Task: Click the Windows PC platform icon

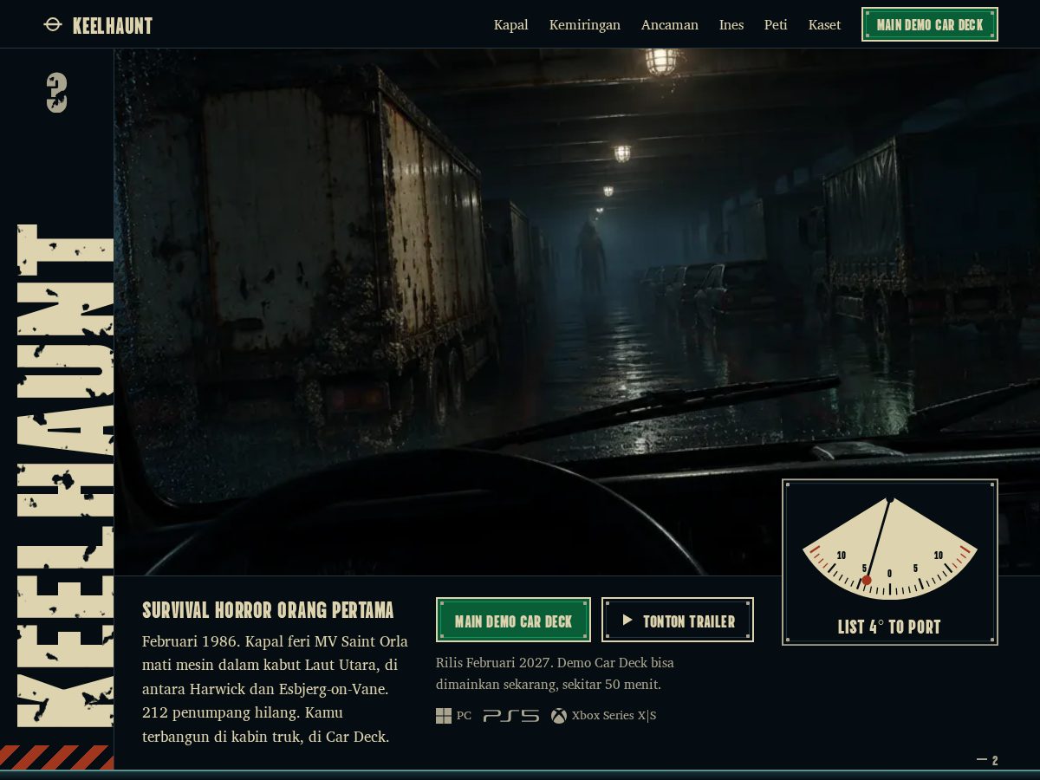Action: point(444,716)
